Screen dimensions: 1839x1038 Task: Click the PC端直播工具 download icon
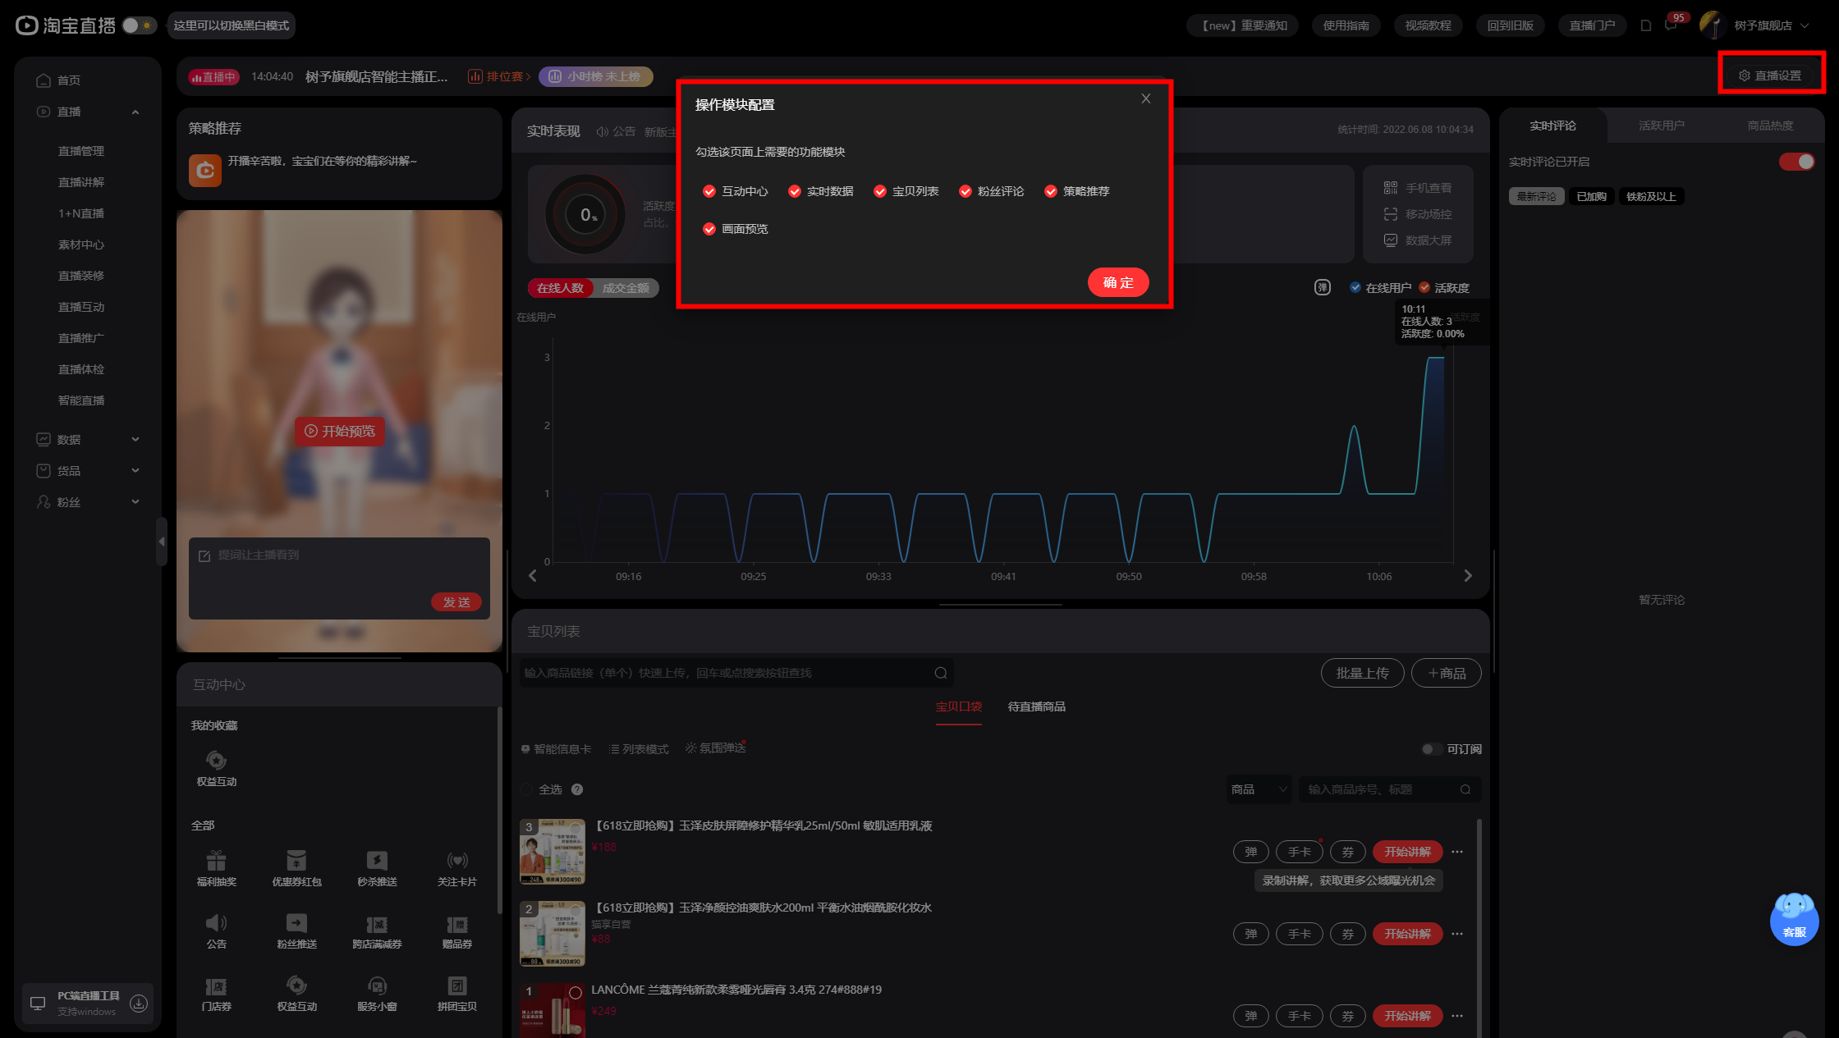click(139, 1004)
